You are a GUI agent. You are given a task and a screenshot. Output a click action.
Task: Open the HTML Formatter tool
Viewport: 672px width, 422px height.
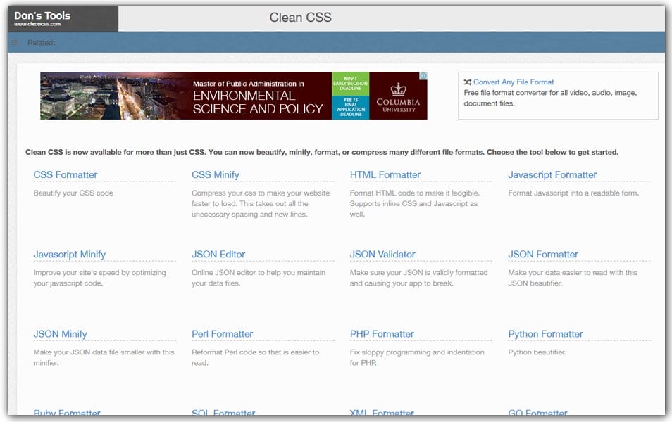[x=384, y=174]
